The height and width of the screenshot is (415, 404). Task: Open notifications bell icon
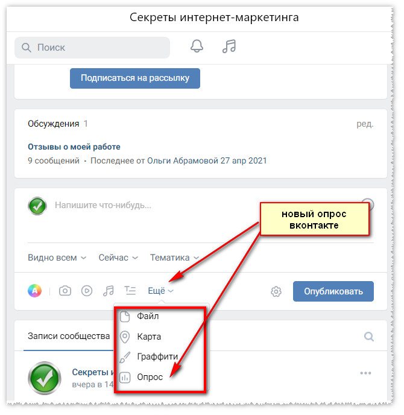coord(197,46)
